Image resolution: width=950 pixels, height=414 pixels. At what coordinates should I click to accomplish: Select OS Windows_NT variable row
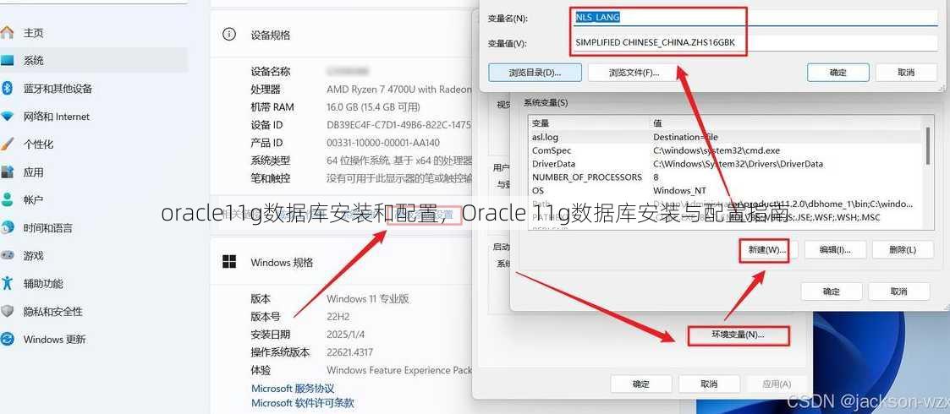point(725,191)
